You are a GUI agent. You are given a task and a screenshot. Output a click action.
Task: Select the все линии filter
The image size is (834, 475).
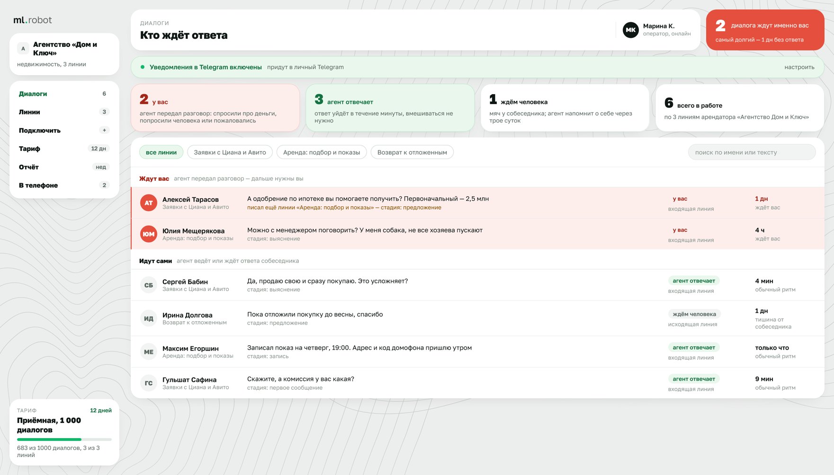[x=161, y=152]
